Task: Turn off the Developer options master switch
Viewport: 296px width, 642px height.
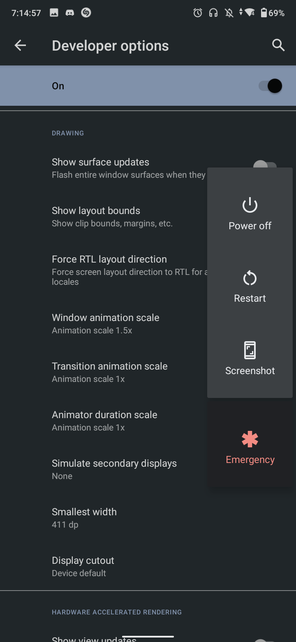Action: (271, 86)
